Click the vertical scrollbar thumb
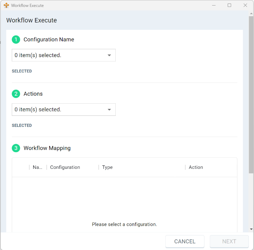Screen dimensions: 254x250 [x=251, y=94]
